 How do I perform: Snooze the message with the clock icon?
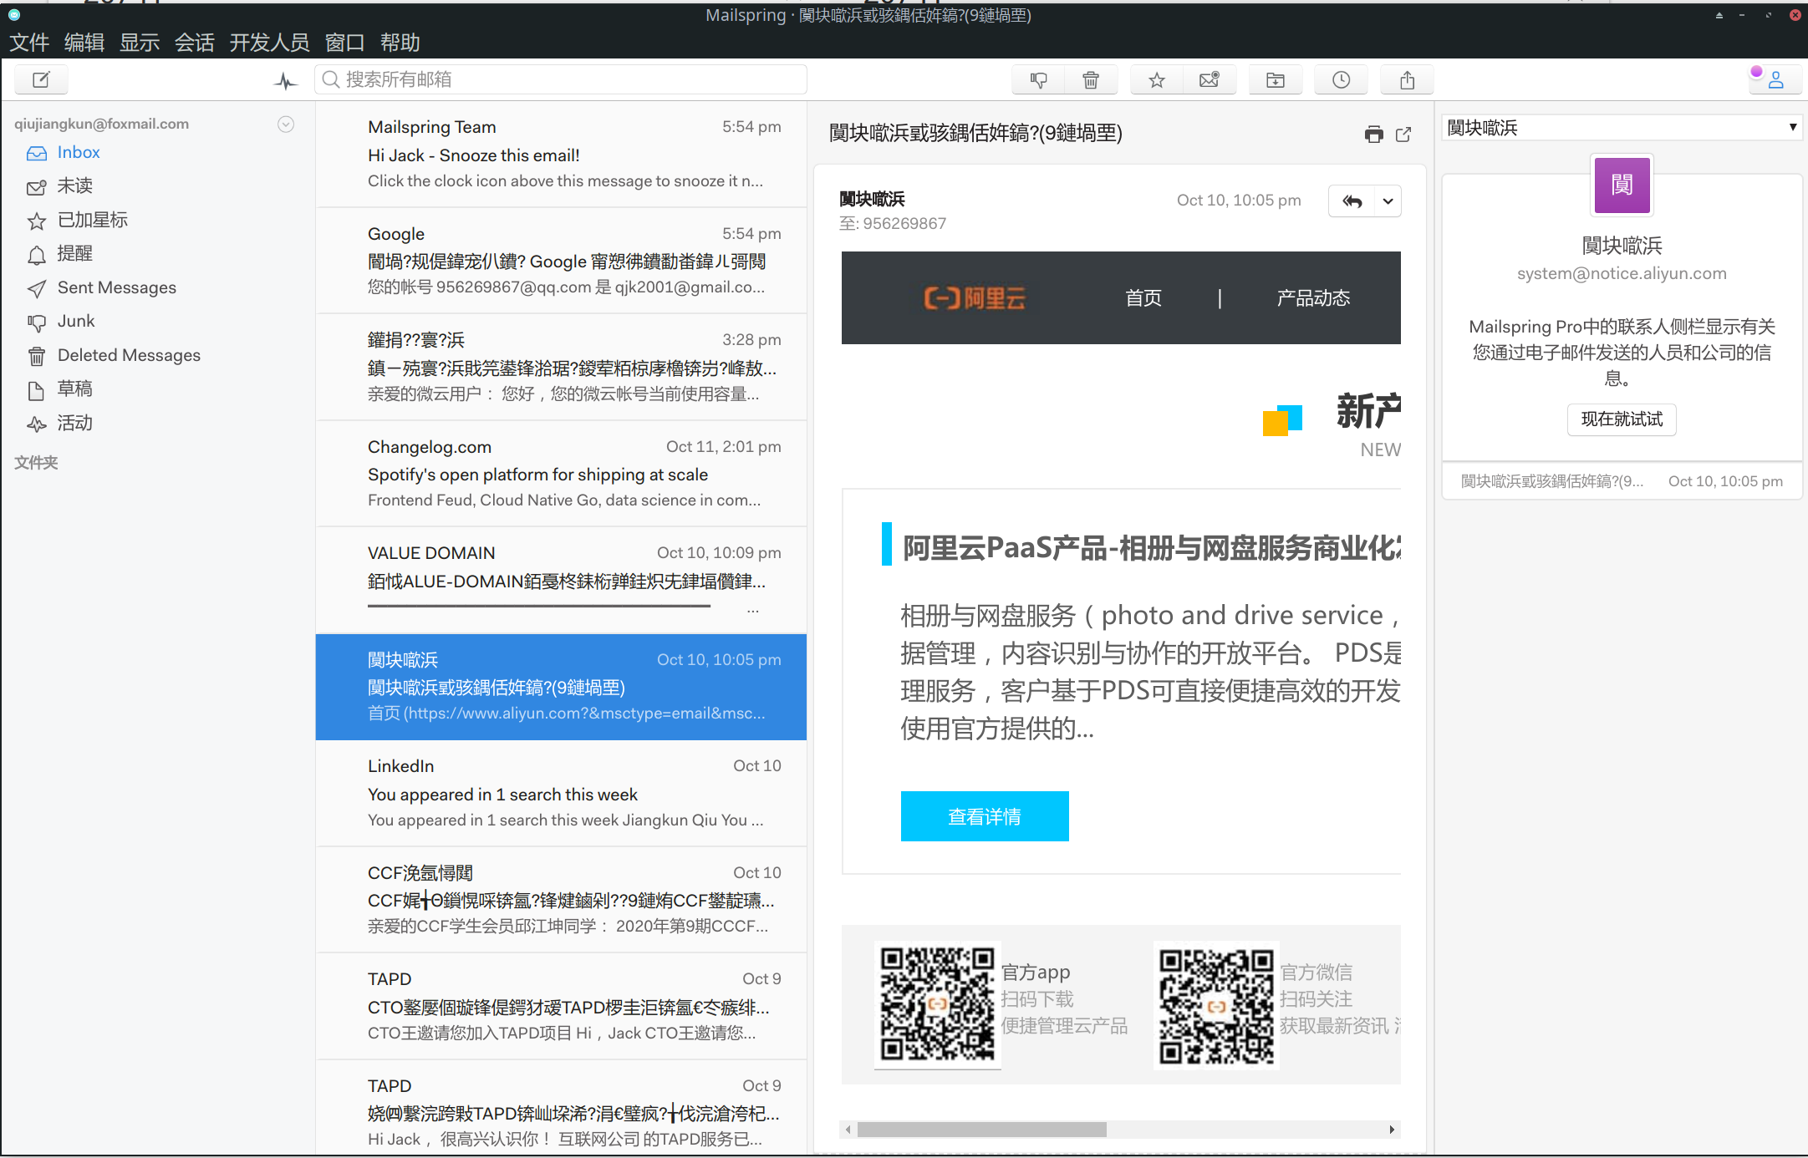(x=1341, y=79)
